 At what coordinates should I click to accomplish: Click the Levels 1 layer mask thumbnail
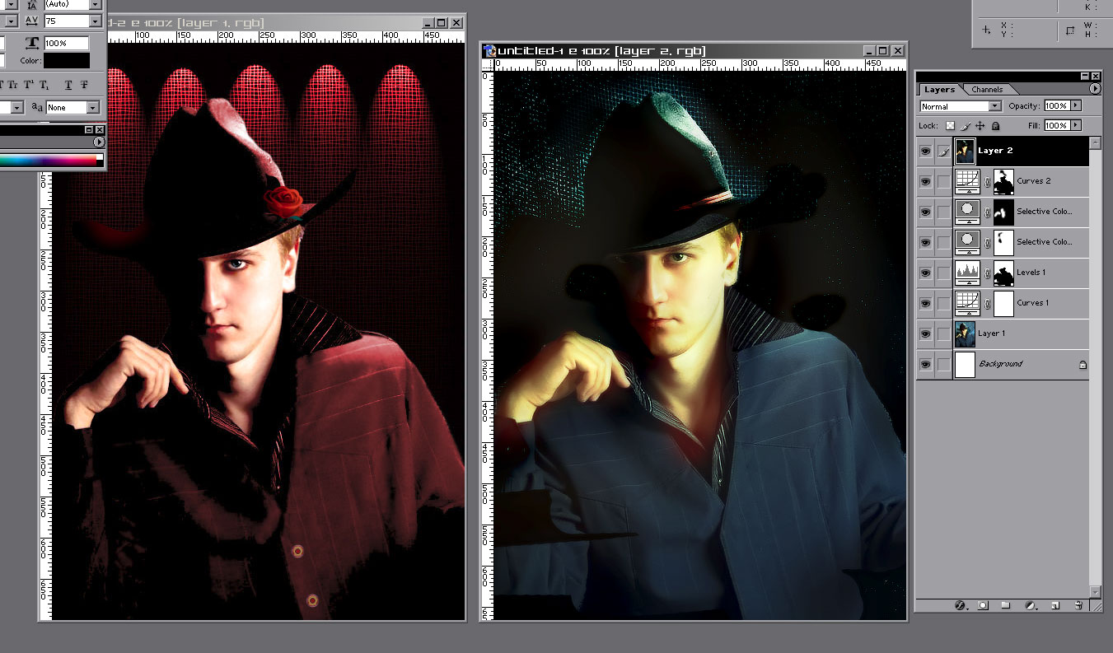point(1003,273)
